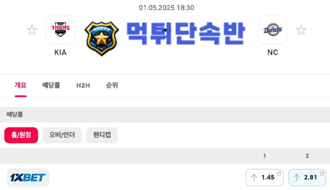Click the 2.81 away odds box
This screenshot has width=330, height=190.
[307, 177]
